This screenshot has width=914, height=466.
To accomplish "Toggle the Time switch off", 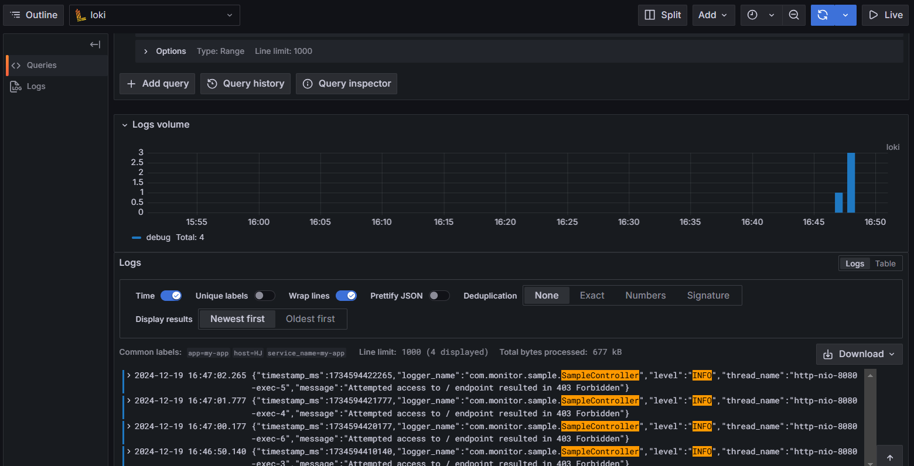I will pos(171,296).
